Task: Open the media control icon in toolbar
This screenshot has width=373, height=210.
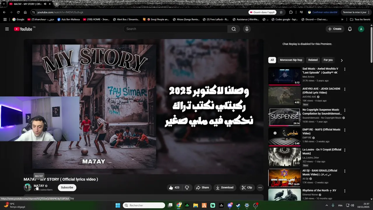Action: [301, 12]
